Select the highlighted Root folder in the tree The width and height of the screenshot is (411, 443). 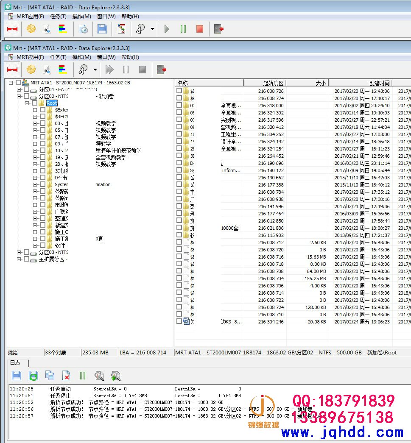coord(52,103)
